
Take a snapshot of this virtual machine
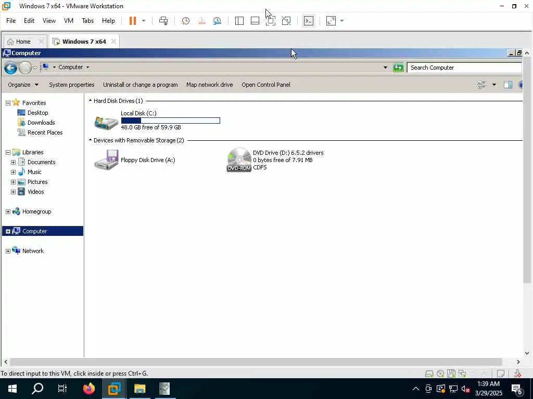[186, 21]
